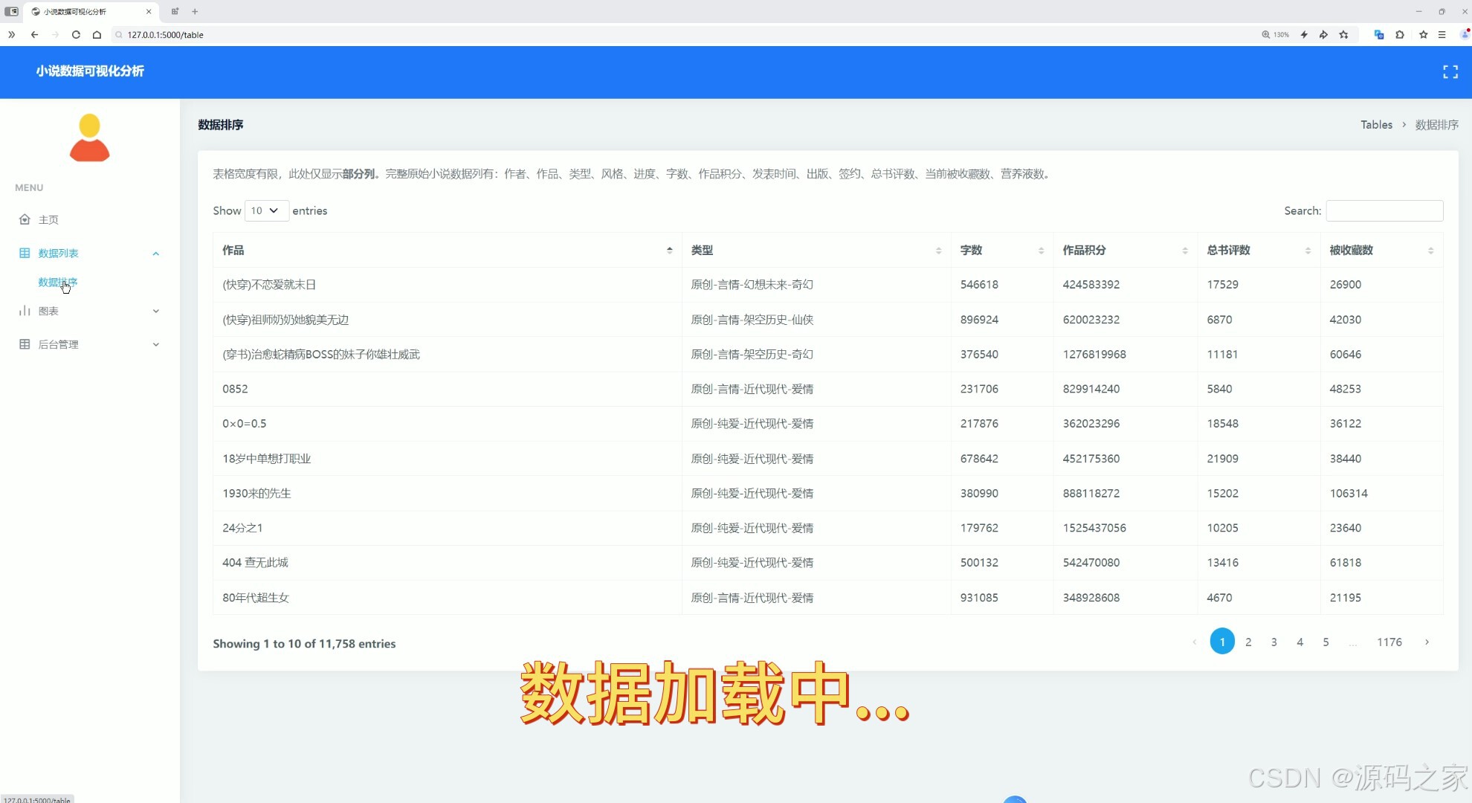Click the bar chart icon beside 图表
The height and width of the screenshot is (803, 1472).
[x=25, y=311]
